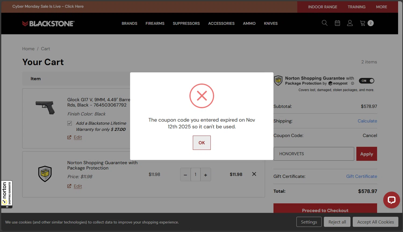403x232 pixels.
Task: Uncheck the Blackstone Lifetime Warranty checkbox
Action: [70, 123]
